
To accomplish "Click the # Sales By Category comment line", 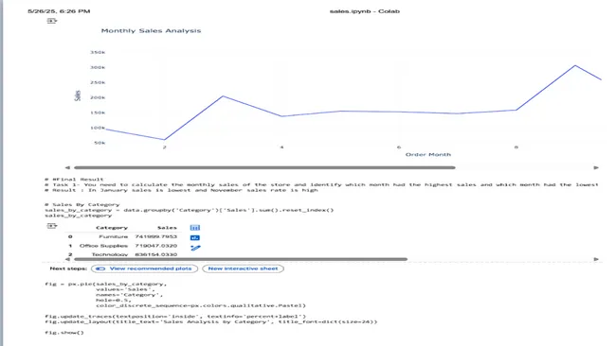I will (82, 204).
